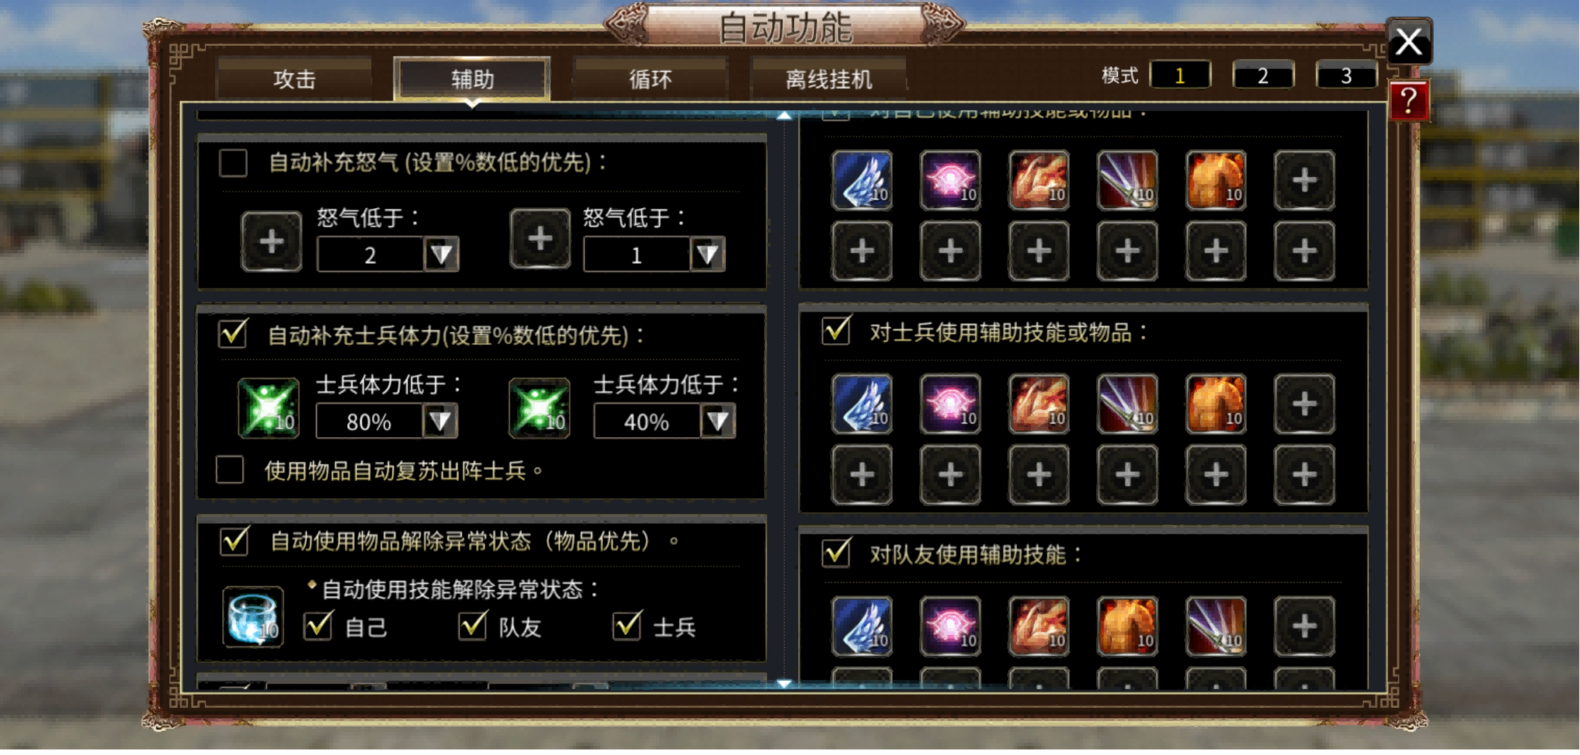Click the down arrow scroll indicator at panel bottom
This screenshot has height=755, width=1580.
pos(784,684)
